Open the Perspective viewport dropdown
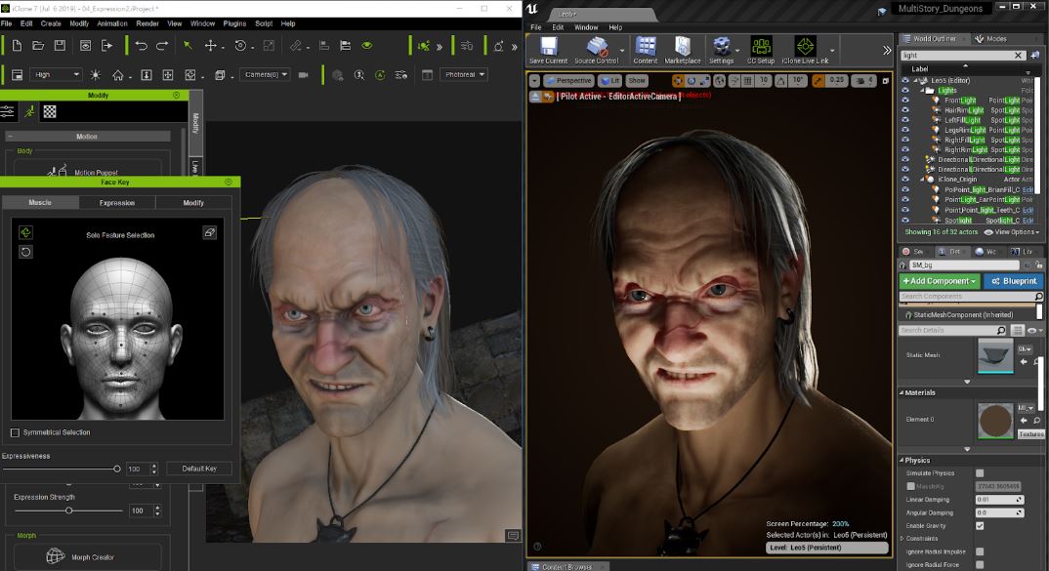This screenshot has height=571, width=1049. [568, 81]
